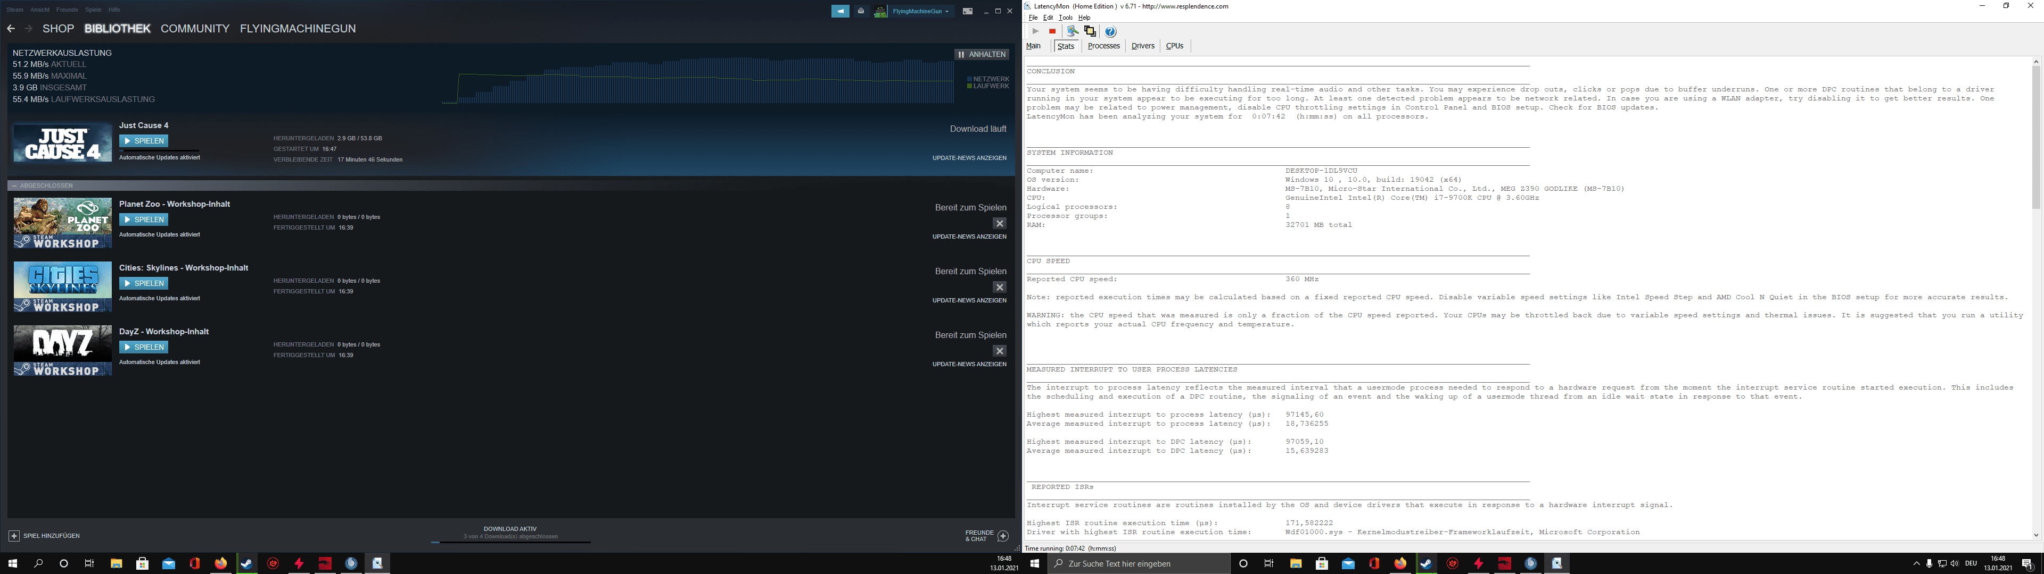2044x574 pixels.
Task: Open LatencyMon File menu
Action: pos(1033,18)
